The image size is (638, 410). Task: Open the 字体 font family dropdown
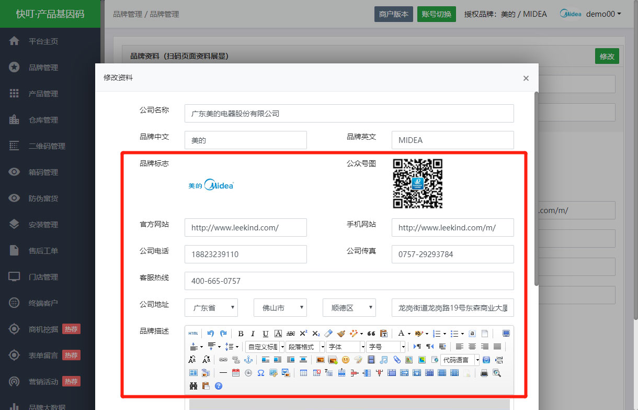pyautogui.click(x=346, y=347)
